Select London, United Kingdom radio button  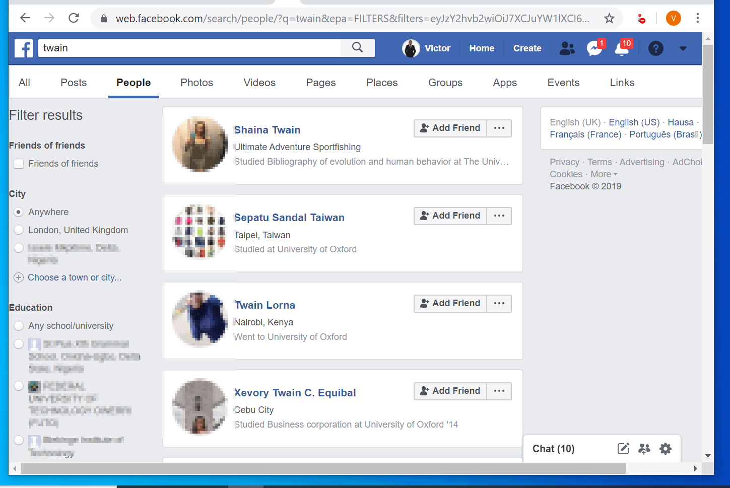coord(19,230)
